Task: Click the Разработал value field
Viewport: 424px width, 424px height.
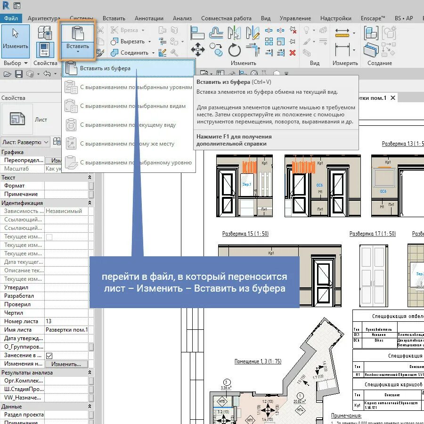Action: point(66,296)
